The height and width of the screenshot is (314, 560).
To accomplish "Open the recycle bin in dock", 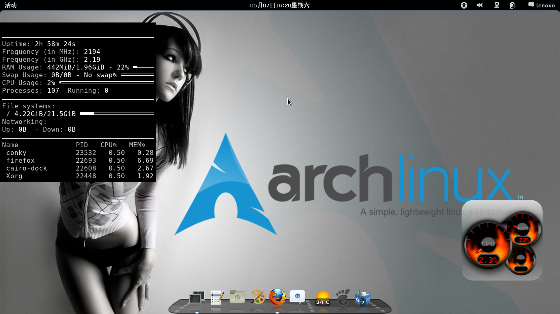I will (x=362, y=298).
